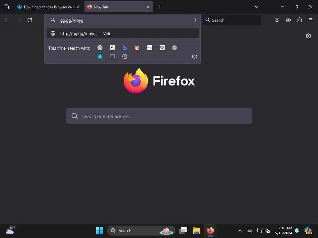This screenshot has height=238, width=318.
Task: Switch to Download Yandex.Browser tab
Action: click(48, 7)
